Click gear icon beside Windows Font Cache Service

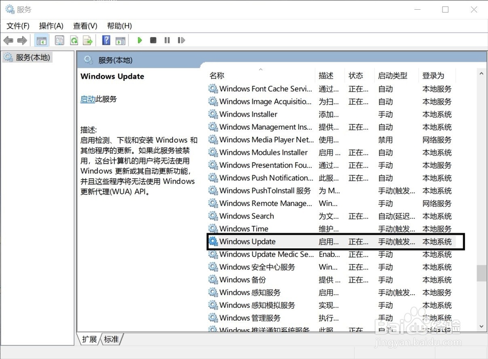click(213, 89)
